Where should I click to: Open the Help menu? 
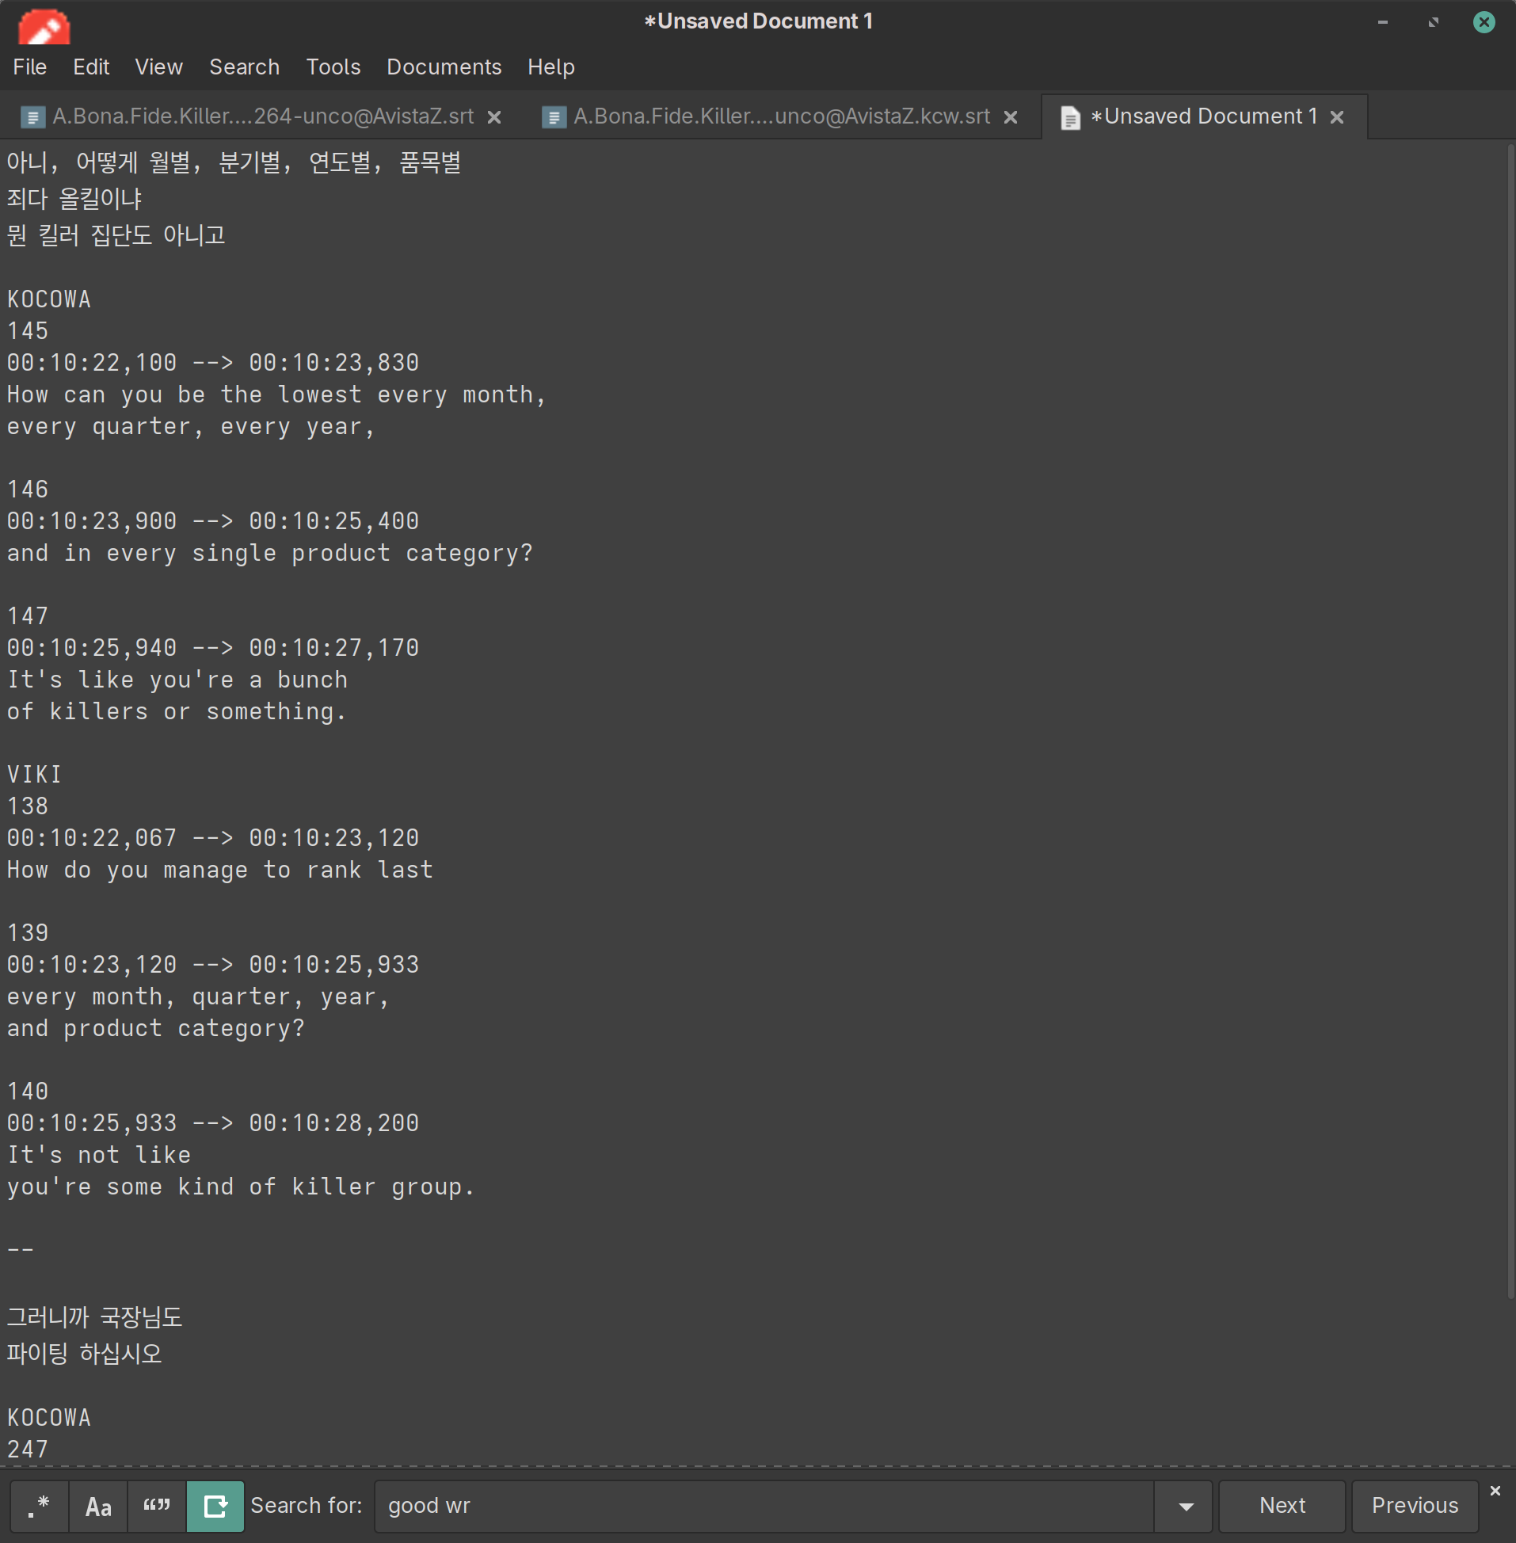[x=551, y=67]
